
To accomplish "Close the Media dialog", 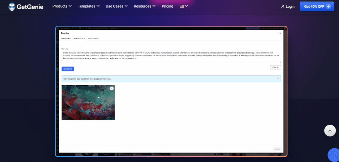I will (280, 33).
